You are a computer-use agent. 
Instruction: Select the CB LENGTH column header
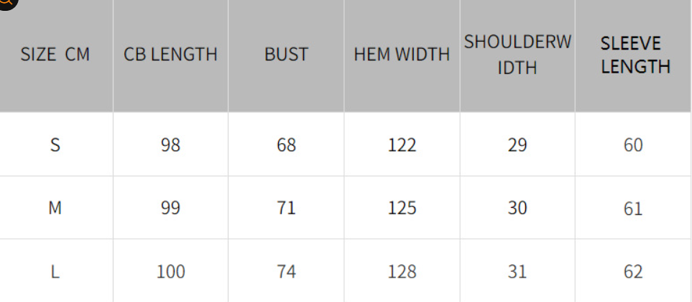coord(170,55)
